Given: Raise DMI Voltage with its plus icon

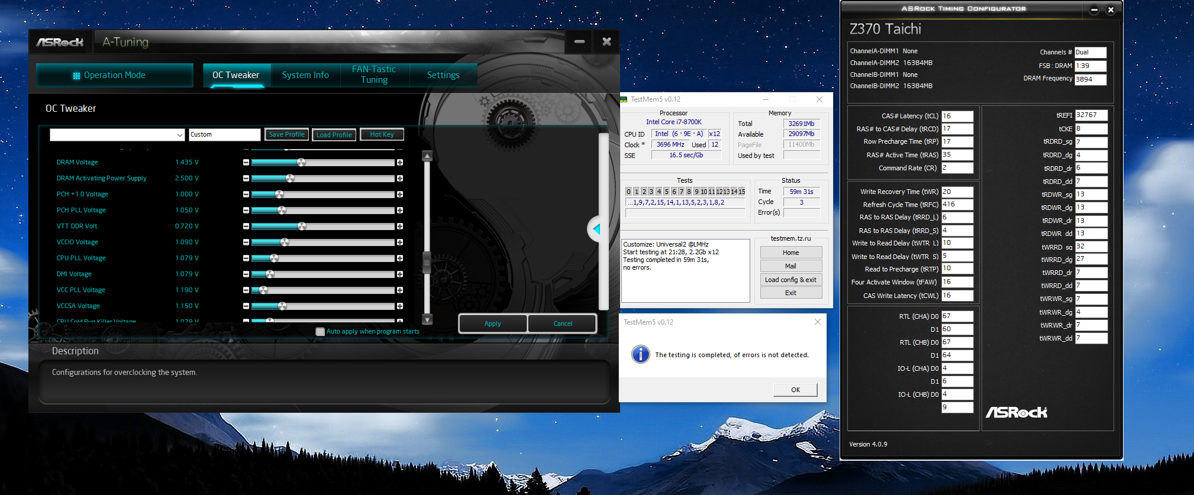Looking at the screenshot, I should [400, 274].
